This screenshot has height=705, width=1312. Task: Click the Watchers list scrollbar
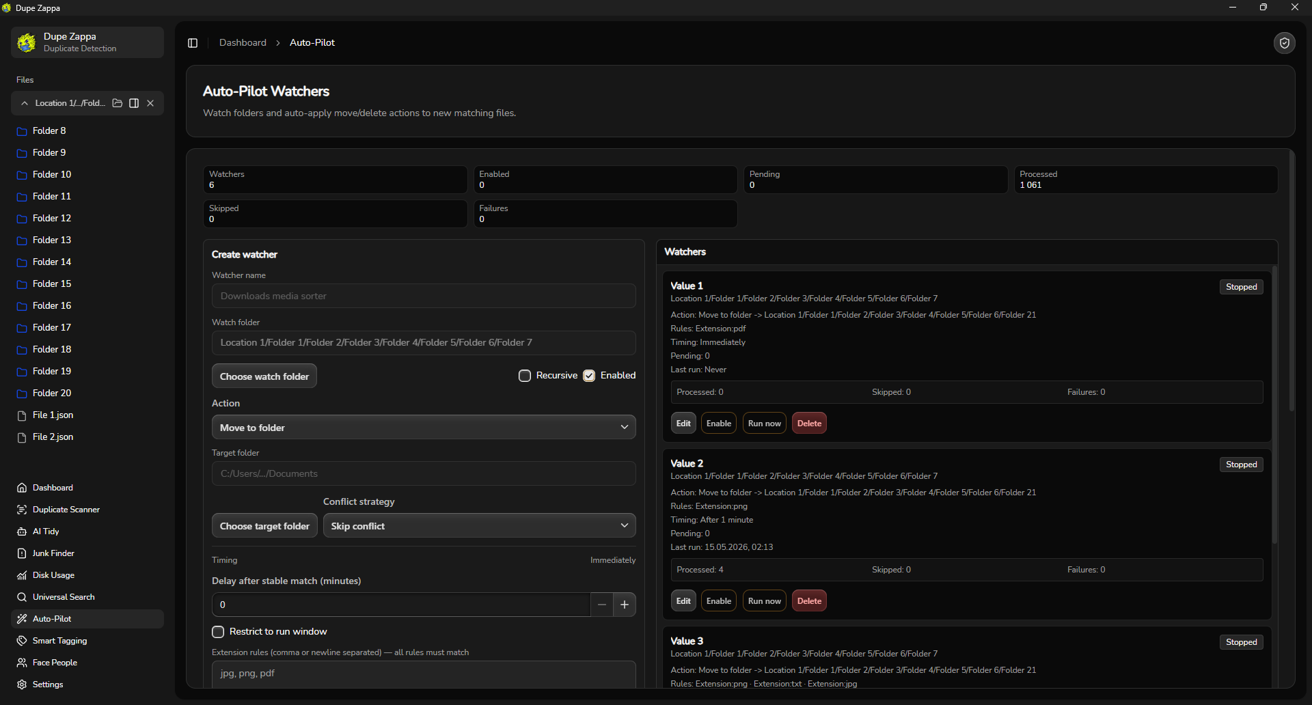click(1274, 404)
